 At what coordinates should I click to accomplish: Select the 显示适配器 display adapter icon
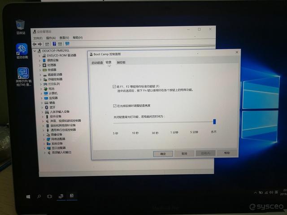(x=49, y=148)
